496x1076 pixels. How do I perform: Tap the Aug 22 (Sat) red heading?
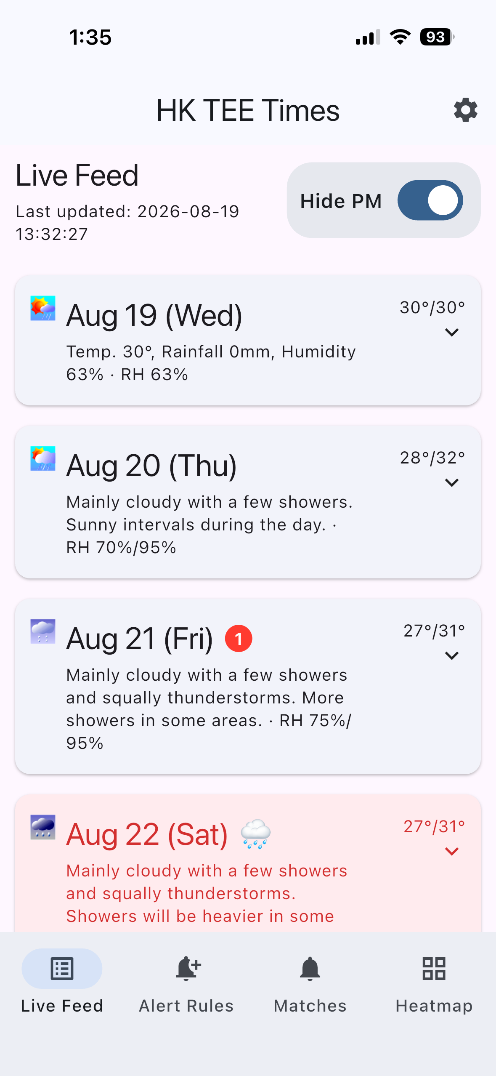147,834
